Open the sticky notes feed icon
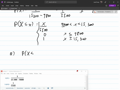The width and height of the screenshot is (120, 90). click(x=106, y=6)
